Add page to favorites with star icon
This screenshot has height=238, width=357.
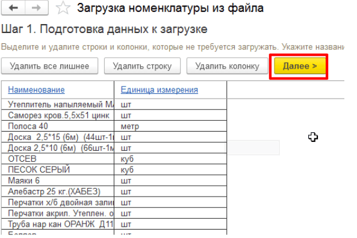pyautogui.click(x=63, y=8)
